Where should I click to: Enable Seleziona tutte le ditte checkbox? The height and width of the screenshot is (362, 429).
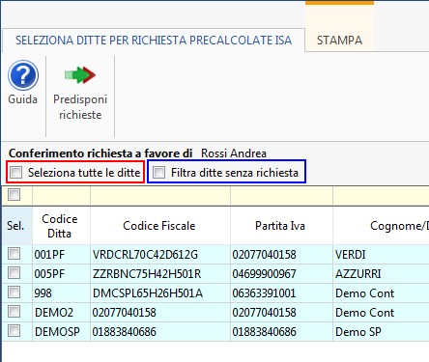click(15, 172)
